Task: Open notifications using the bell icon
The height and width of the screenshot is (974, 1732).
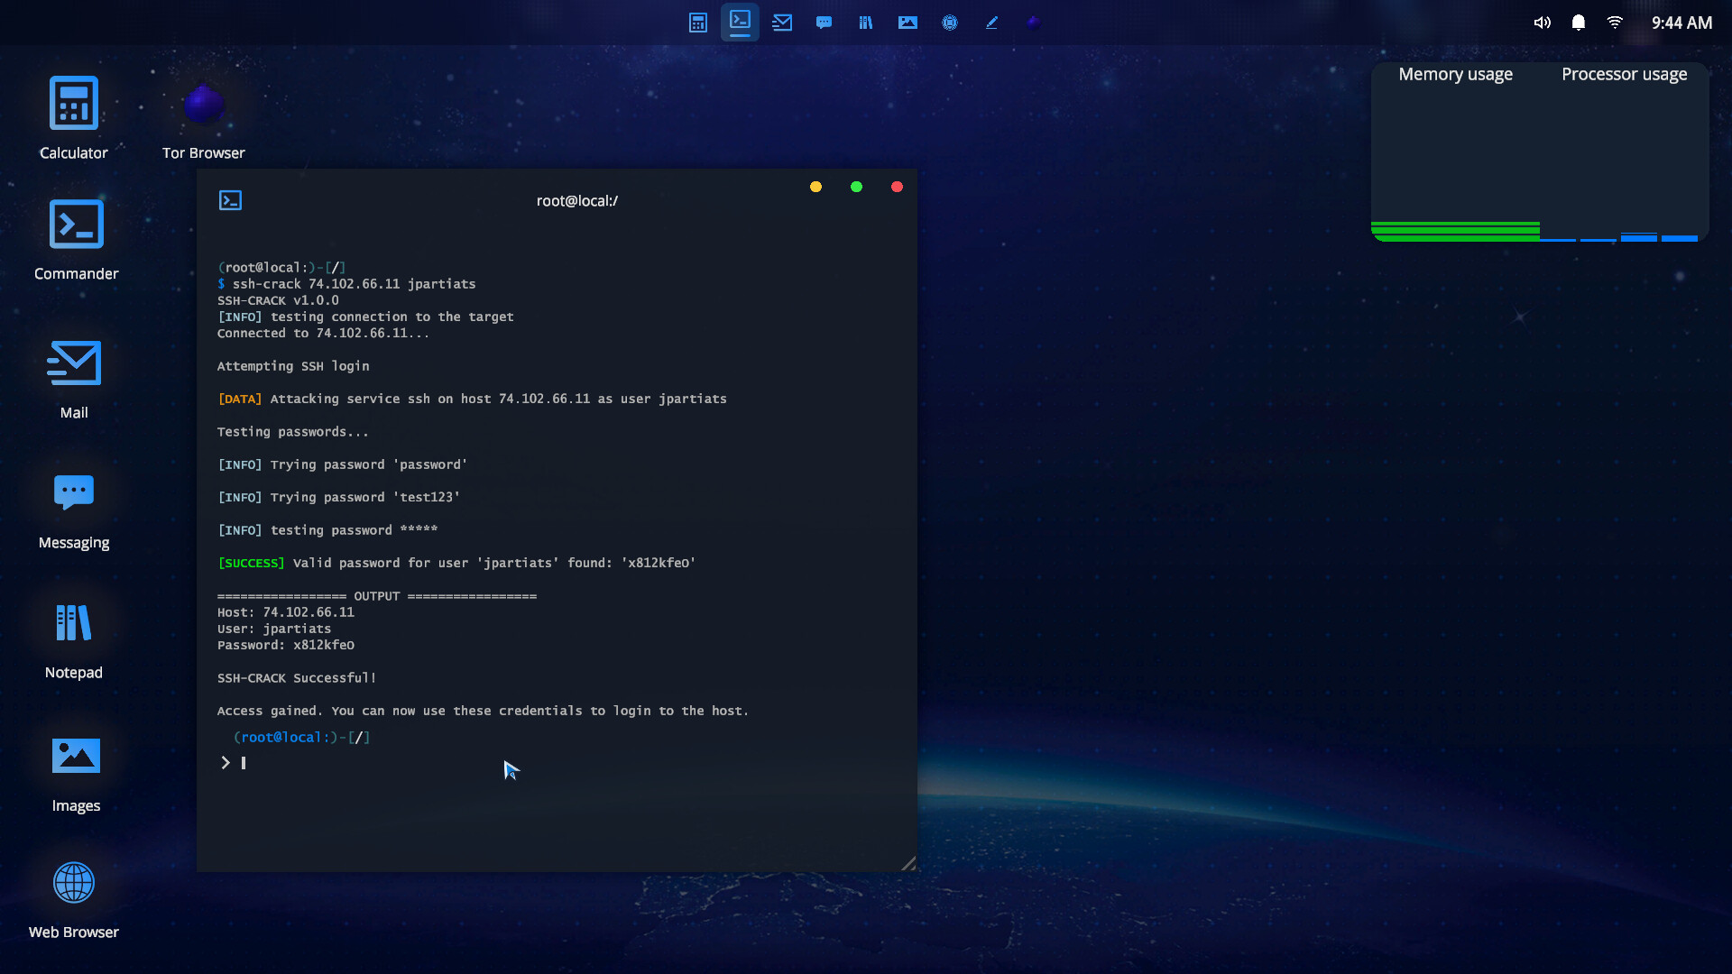Action: [x=1578, y=23]
